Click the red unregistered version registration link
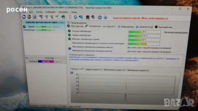Screen dimensions: 198x111 (140, 18)
